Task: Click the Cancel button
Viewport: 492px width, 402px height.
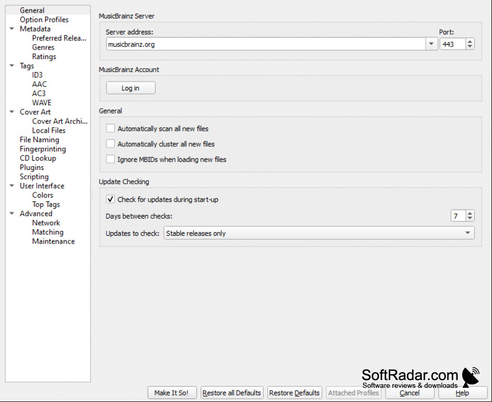Action: coord(409,393)
